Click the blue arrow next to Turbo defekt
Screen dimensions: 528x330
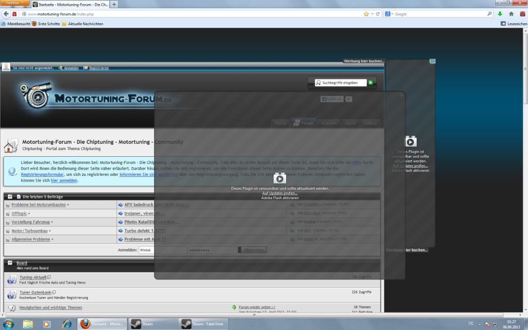[x=121, y=230]
